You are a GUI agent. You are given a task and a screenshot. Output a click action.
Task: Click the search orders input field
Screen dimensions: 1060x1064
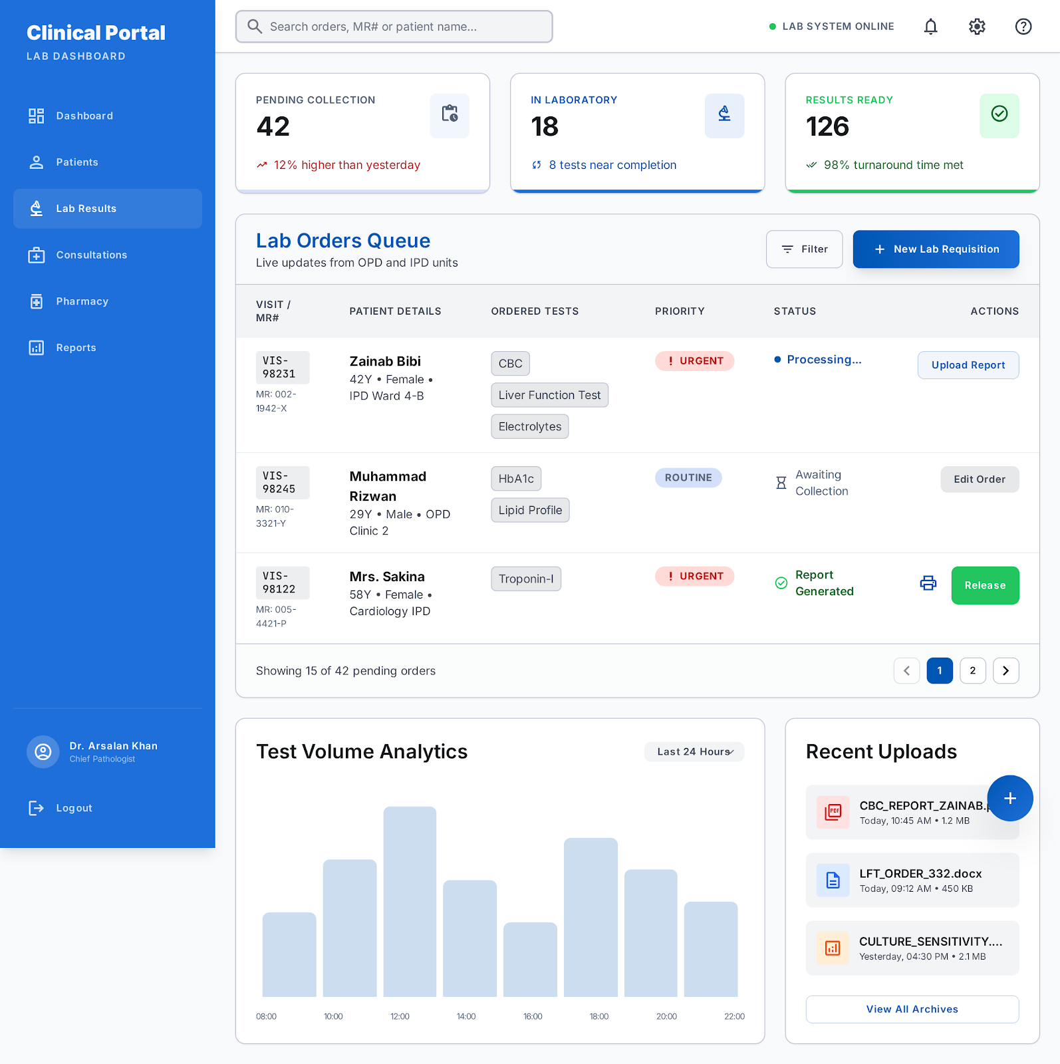[394, 27]
